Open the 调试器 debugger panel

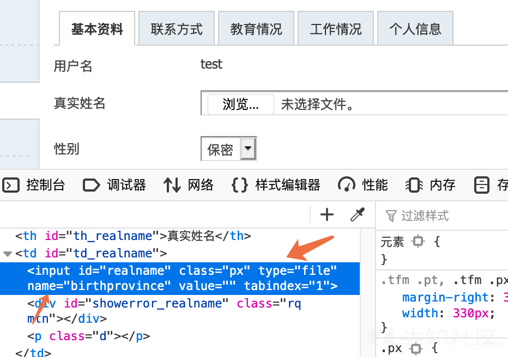click(x=115, y=185)
